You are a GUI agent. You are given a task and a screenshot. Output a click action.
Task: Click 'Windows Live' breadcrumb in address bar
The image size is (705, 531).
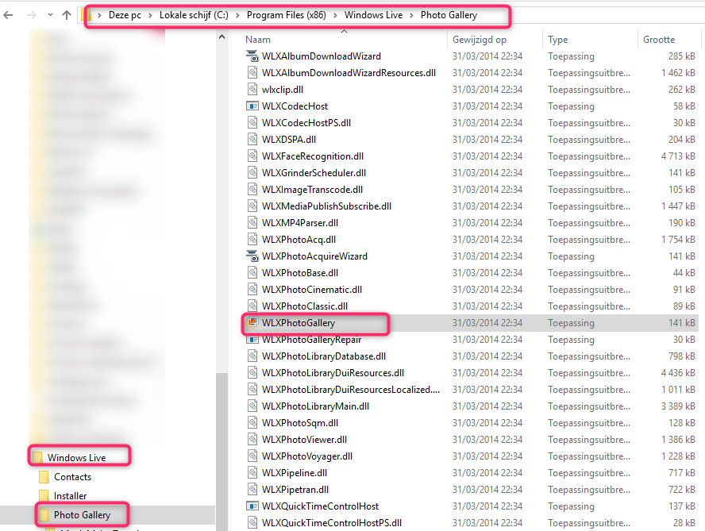373,15
